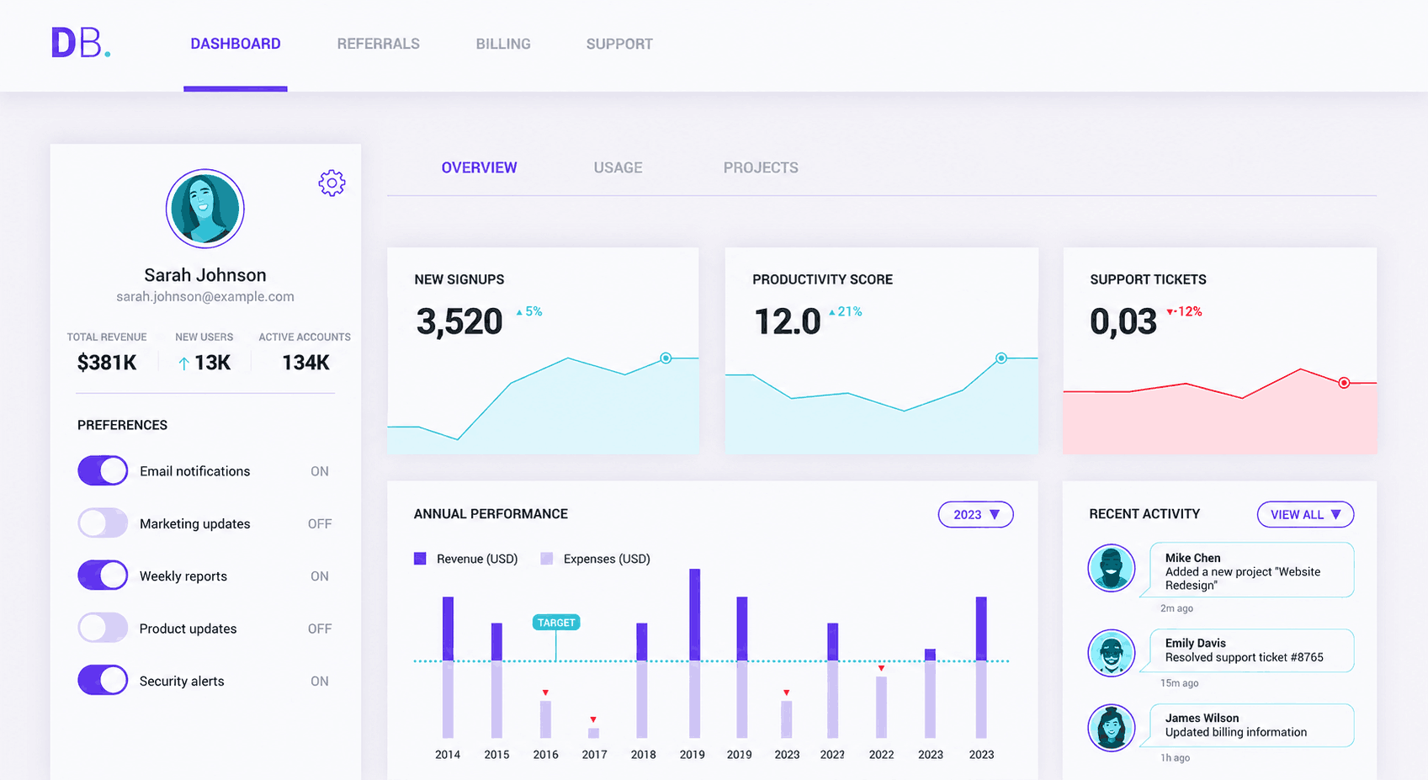Screen dimensions: 1428x780
Task: Click the 3,520 new signups value
Action: pos(459,321)
